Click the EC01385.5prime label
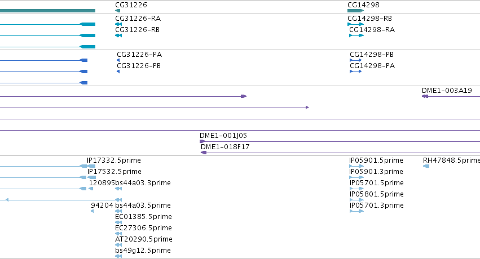 (143, 217)
